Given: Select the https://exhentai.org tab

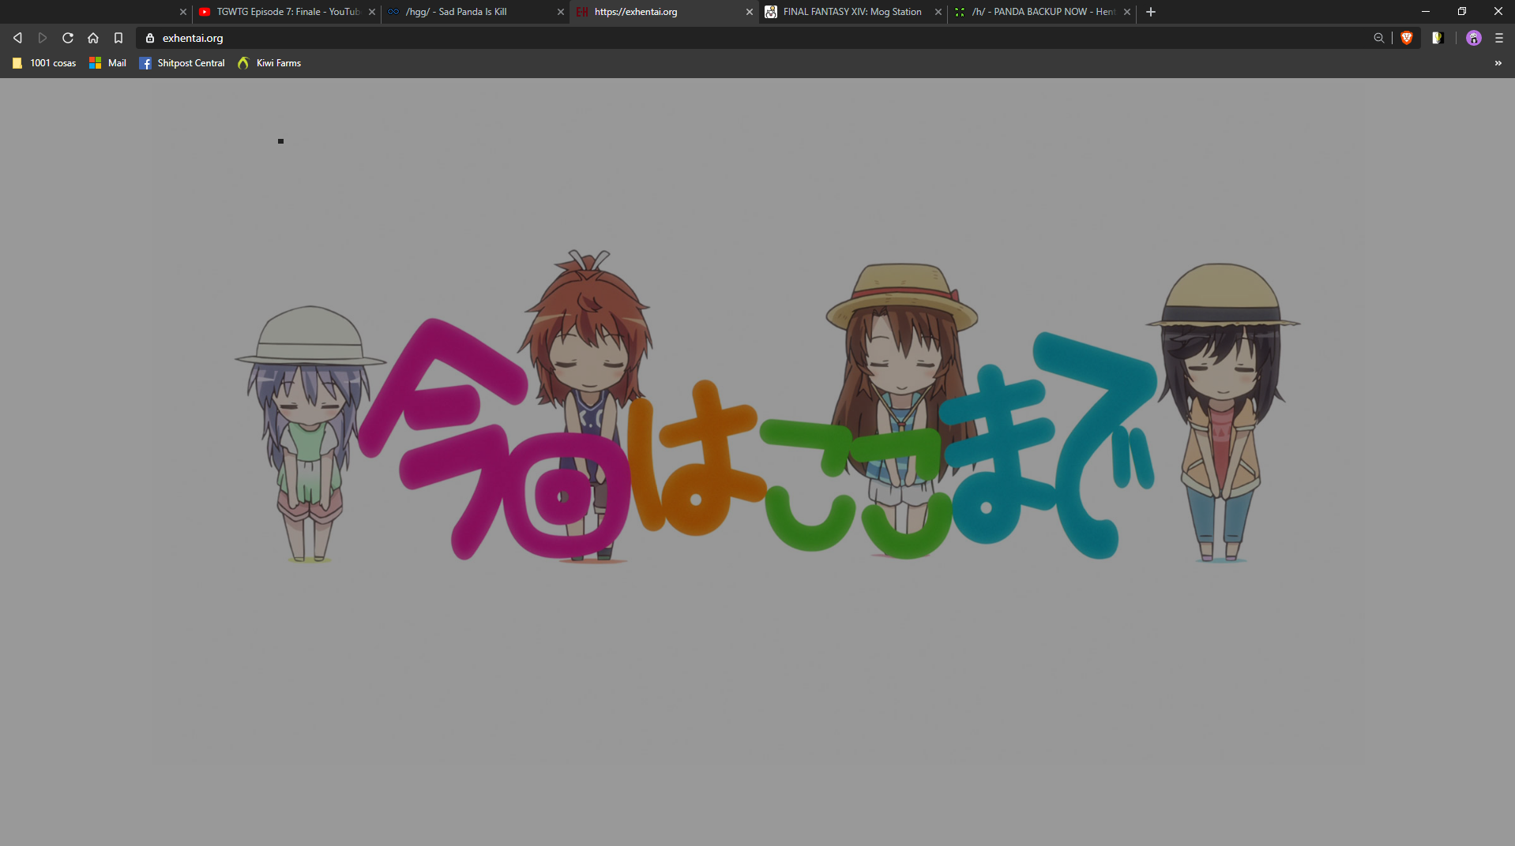Looking at the screenshot, I should 664,12.
